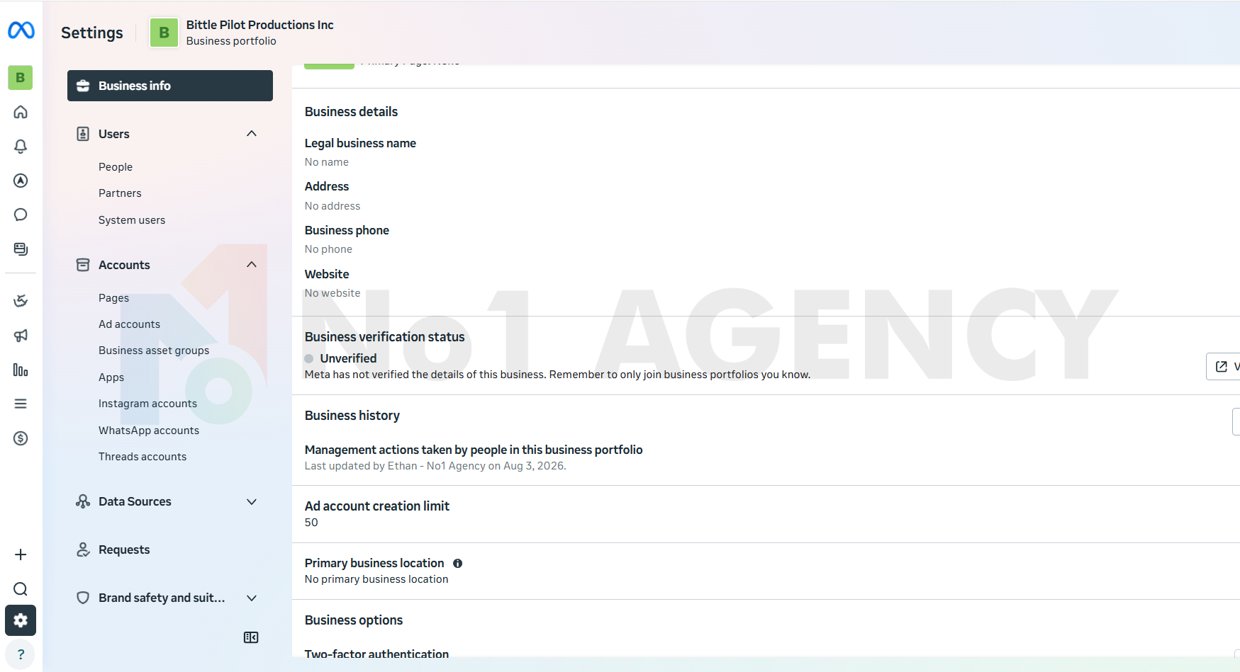This screenshot has height=672, width=1240.
Task: Open Apps under Accounts
Action: pyautogui.click(x=111, y=377)
